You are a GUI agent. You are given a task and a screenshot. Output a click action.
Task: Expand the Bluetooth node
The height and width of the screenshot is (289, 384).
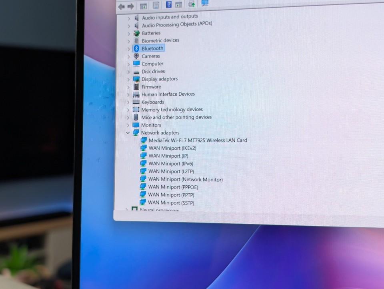128,49
